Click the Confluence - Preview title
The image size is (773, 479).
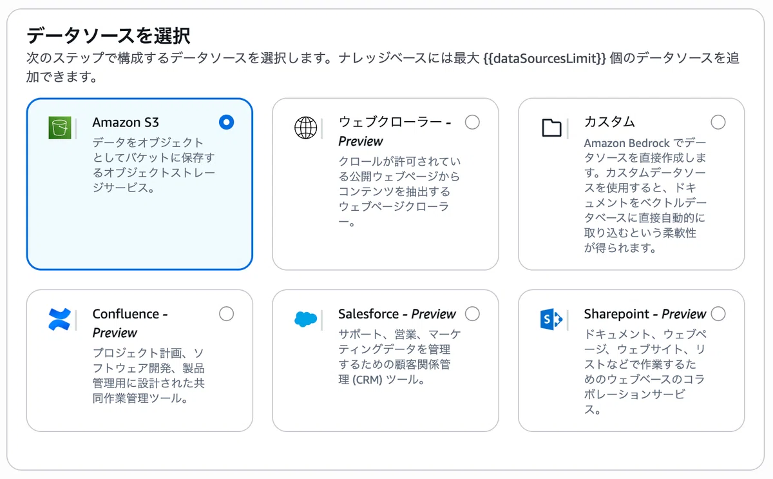130,323
